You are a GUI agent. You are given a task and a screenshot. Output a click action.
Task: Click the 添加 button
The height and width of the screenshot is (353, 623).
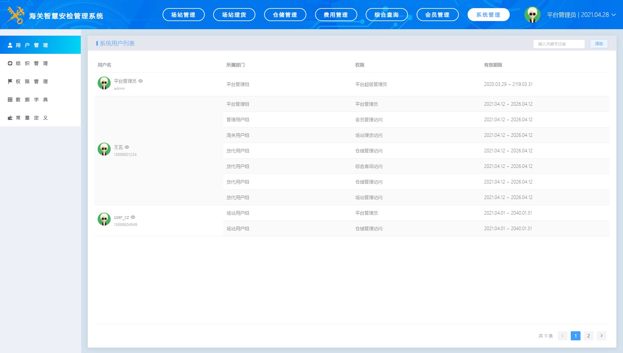599,44
